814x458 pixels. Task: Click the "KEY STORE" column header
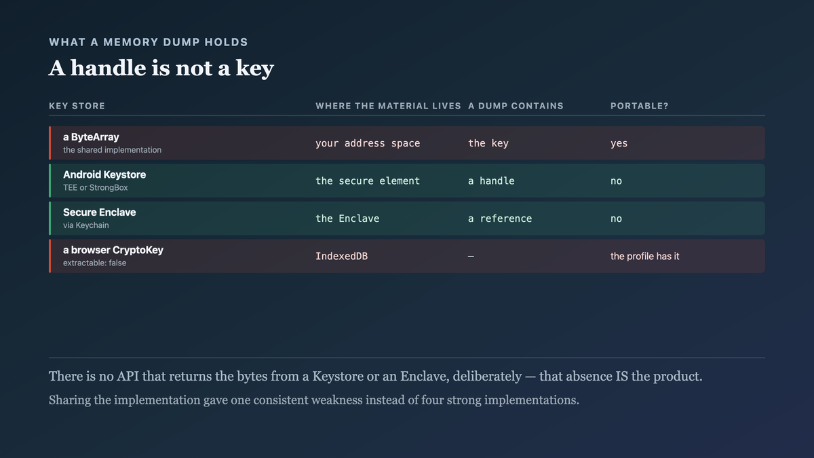click(x=77, y=106)
